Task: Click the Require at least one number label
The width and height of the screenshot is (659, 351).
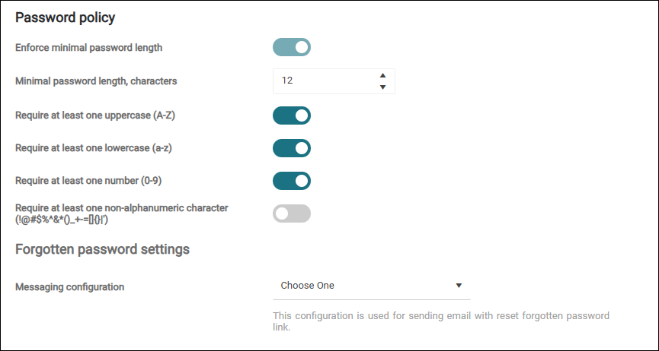Action: point(88,181)
